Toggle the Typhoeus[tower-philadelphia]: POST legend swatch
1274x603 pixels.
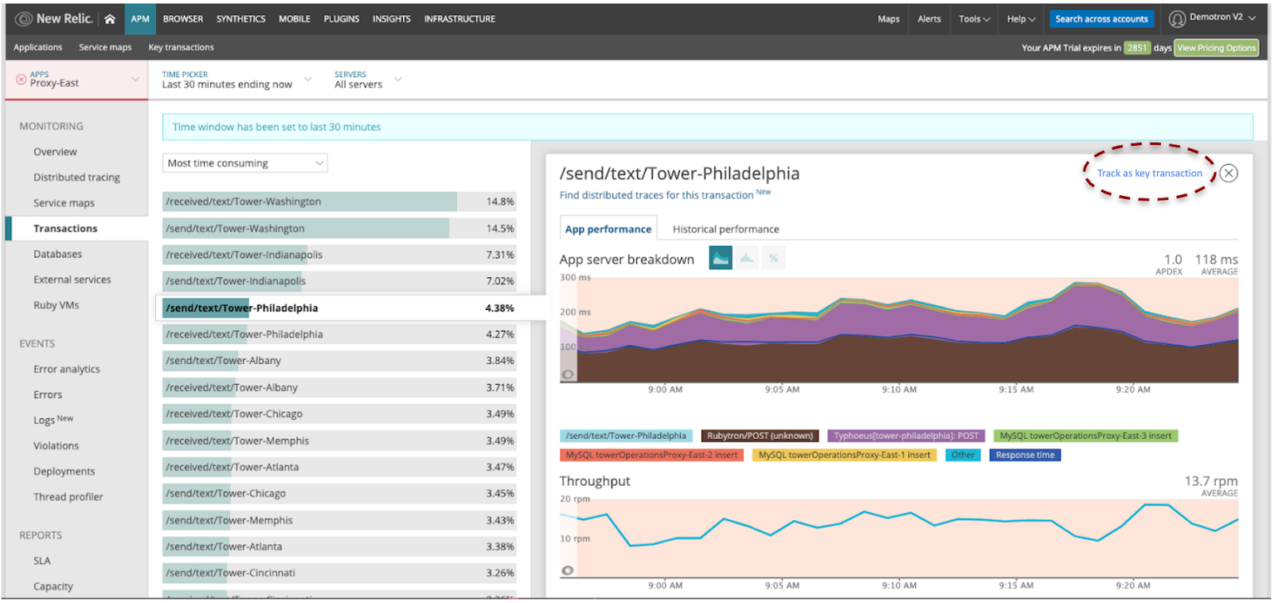906,436
